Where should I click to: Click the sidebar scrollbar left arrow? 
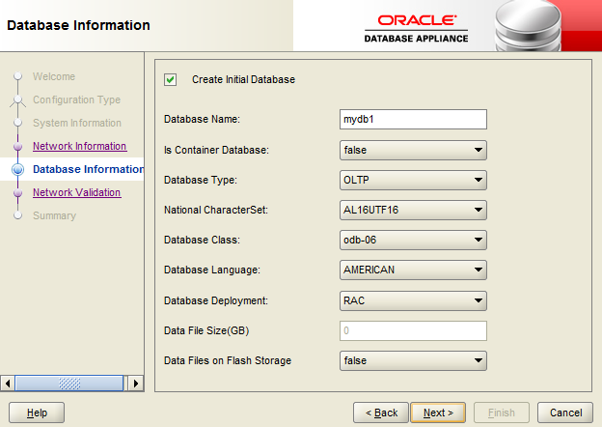tap(8, 384)
